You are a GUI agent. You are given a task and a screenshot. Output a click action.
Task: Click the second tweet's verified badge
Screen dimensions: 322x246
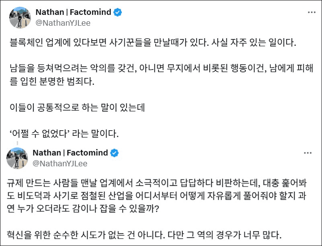pyautogui.click(x=114, y=153)
